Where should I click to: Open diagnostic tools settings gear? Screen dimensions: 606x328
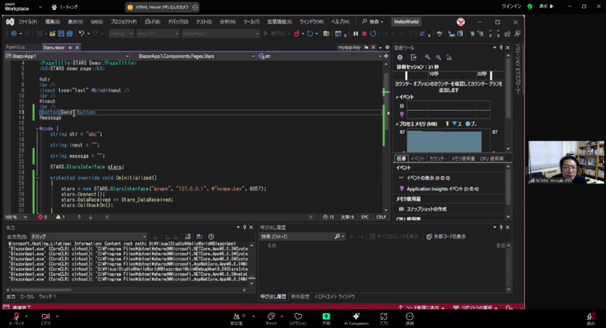[x=400, y=57]
